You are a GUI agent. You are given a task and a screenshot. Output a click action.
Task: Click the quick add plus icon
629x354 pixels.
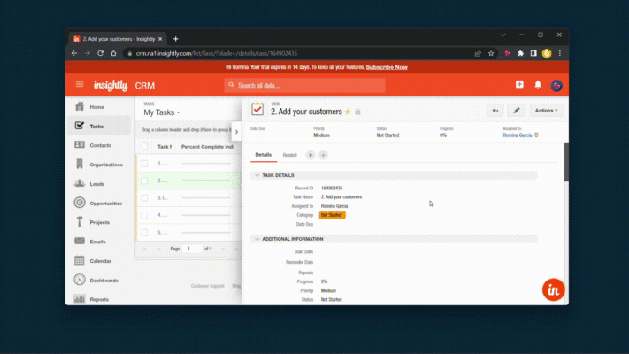pyautogui.click(x=519, y=84)
